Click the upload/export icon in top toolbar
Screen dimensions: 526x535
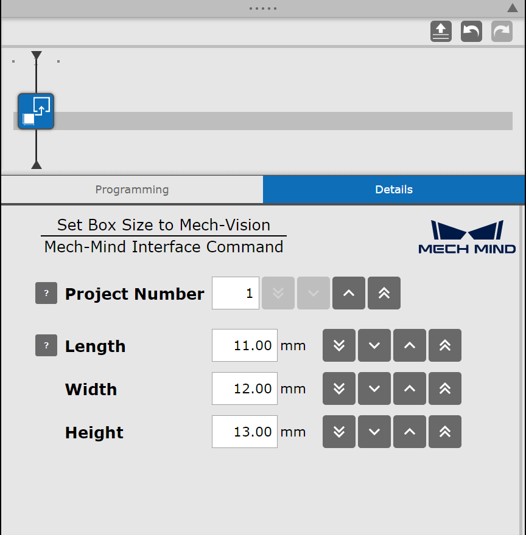pyautogui.click(x=441, y=32)
